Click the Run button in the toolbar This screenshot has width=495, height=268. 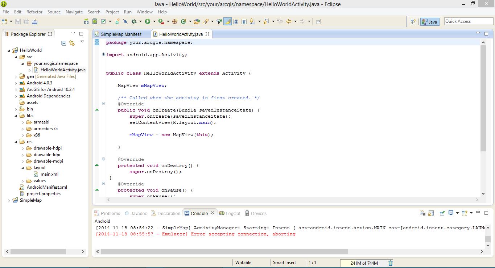(148, 22)
